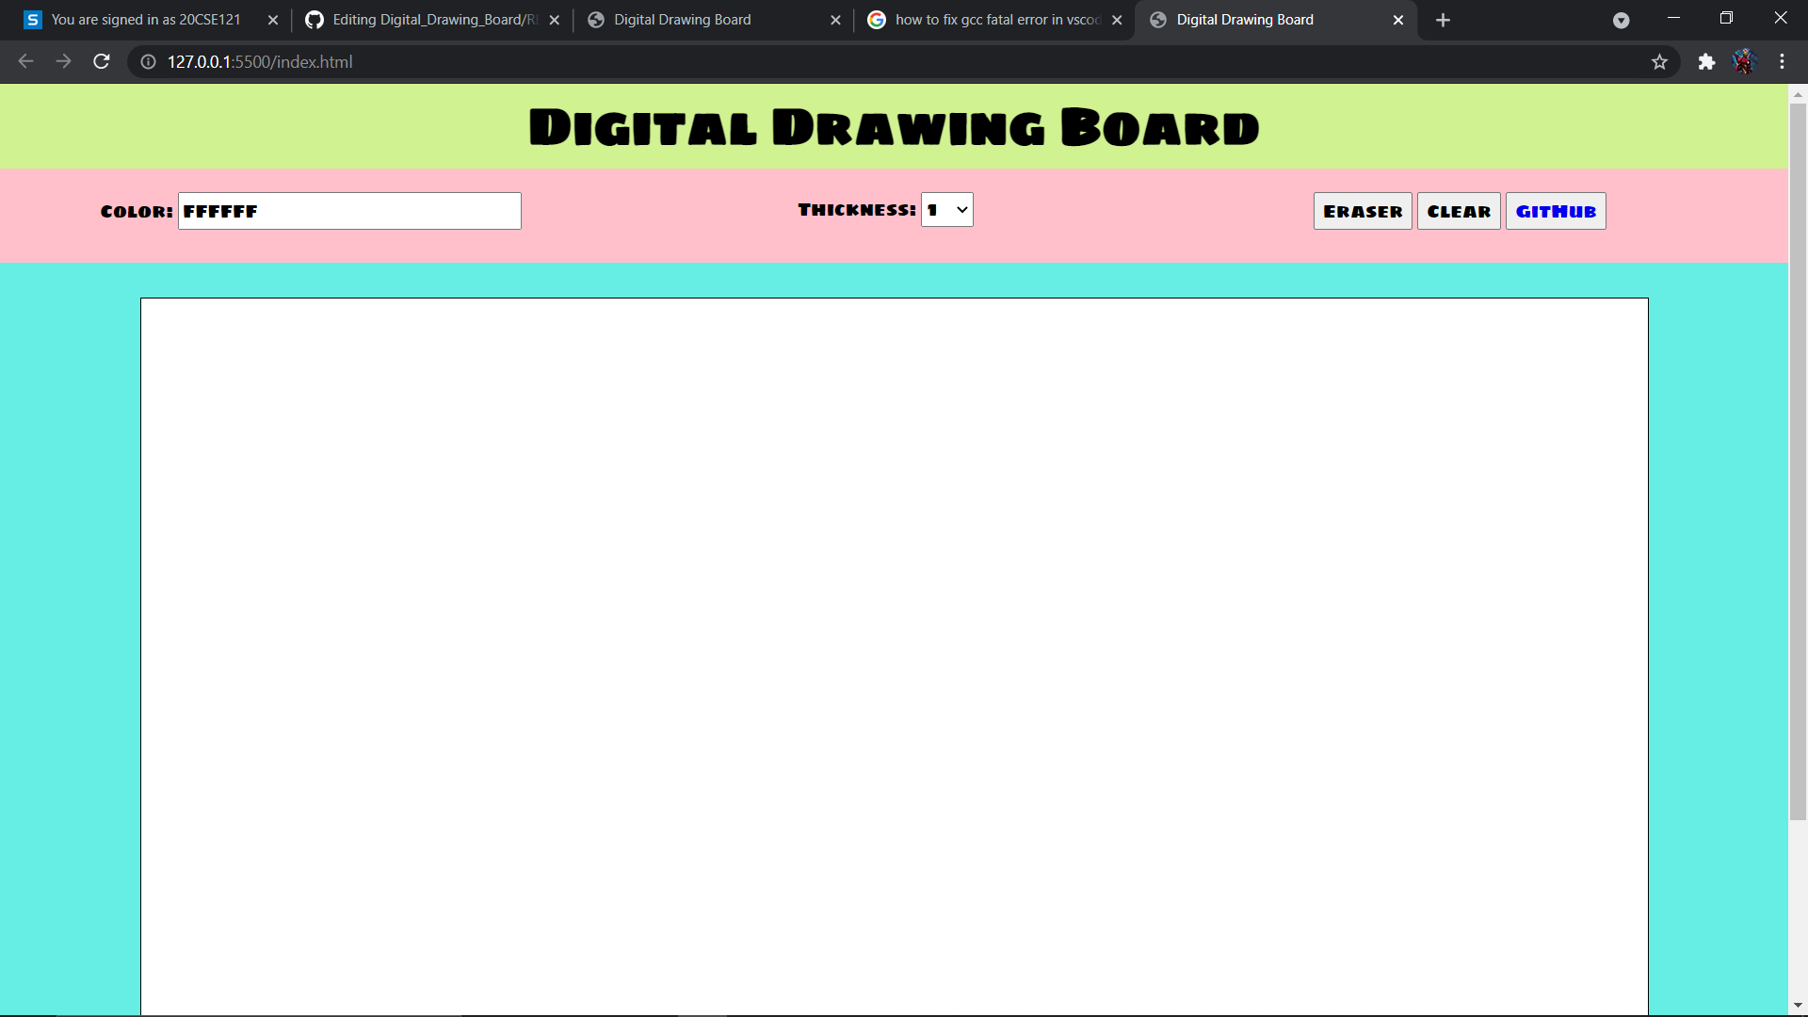This screenshot has height=1017, width=1808.
Task: Click the page Reload icon
Action: coord(101,61)
